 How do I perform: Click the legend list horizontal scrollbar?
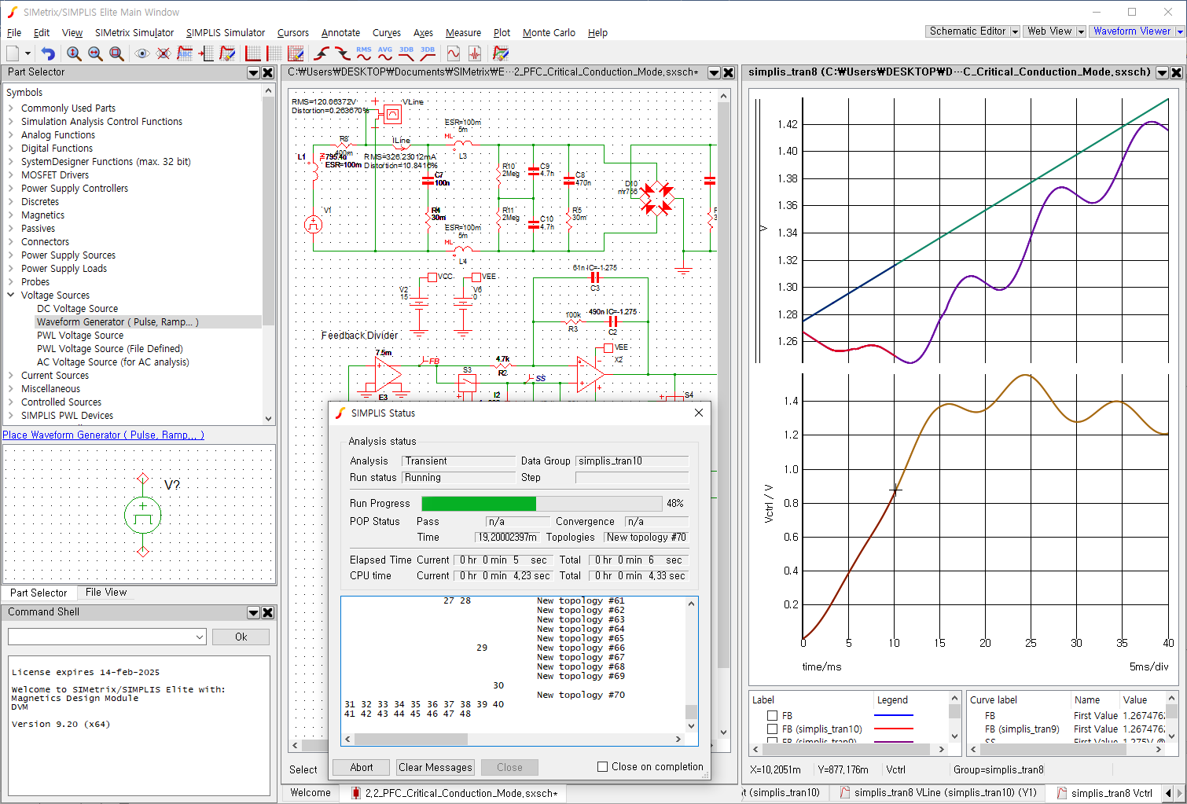tap(850, 749)
